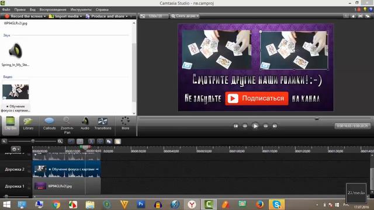
Task: Click the Cut scissors timeline button
Action: (x=91, y=141)
